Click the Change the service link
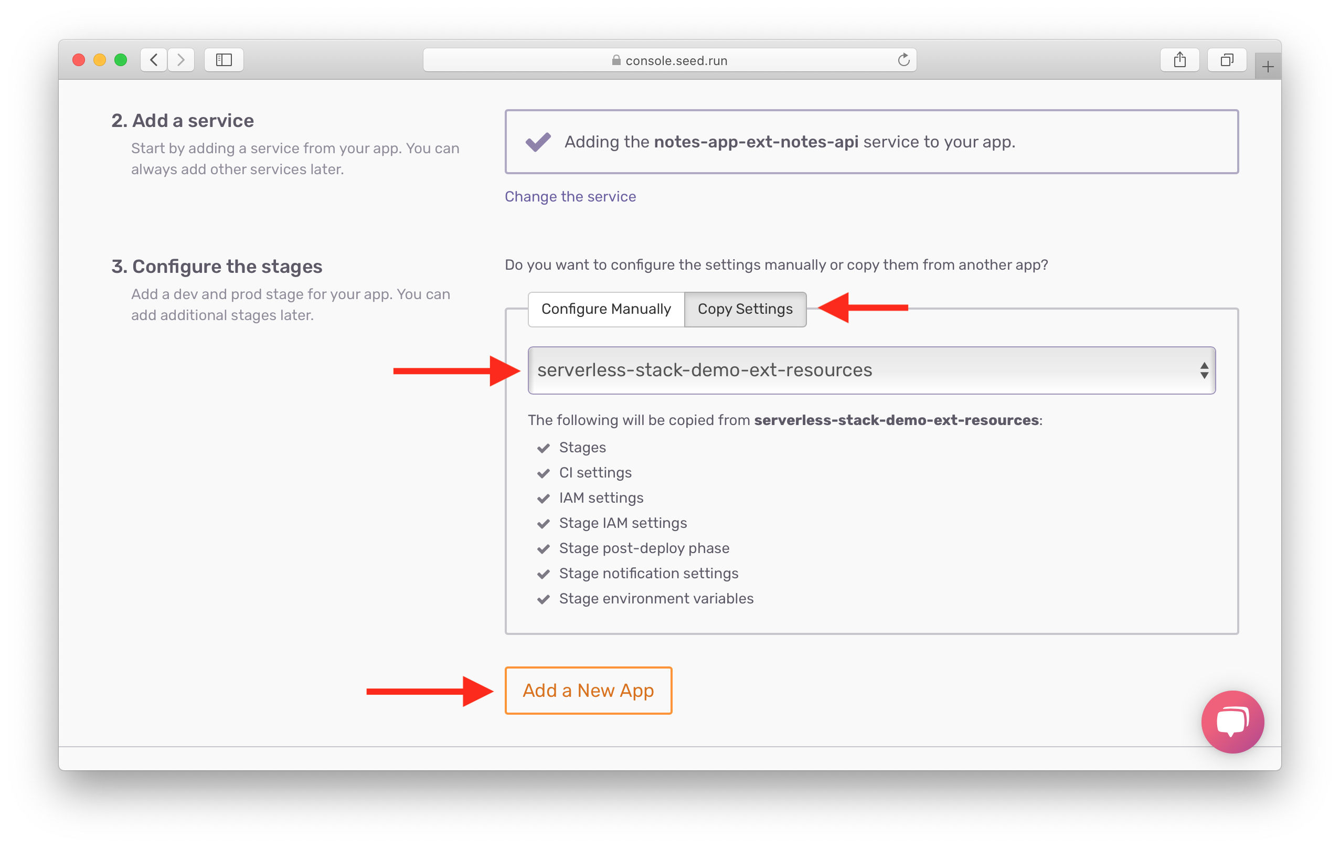This screenshot has height=848, width=1340. pyautogui.click(x=570, y=195)
